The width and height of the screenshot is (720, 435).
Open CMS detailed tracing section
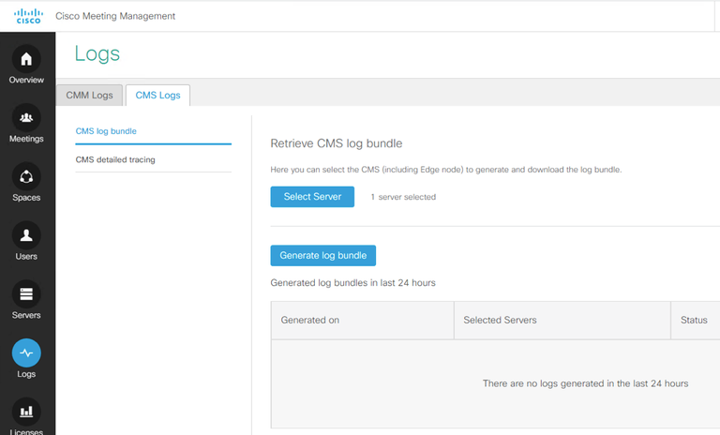click(x=154, y=160)
